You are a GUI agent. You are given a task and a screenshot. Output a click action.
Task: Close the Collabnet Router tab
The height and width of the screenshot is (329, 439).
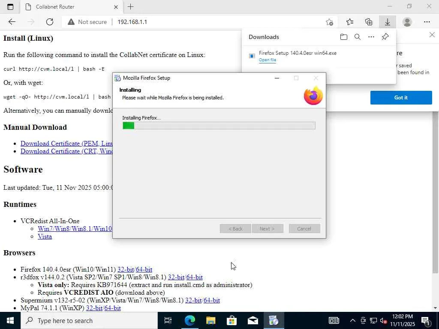coord(116,7)
